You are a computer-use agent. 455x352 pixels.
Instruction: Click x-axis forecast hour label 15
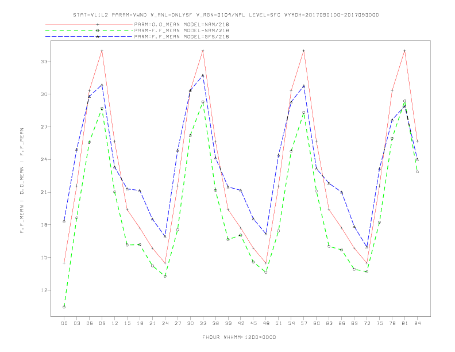point(127,323)
